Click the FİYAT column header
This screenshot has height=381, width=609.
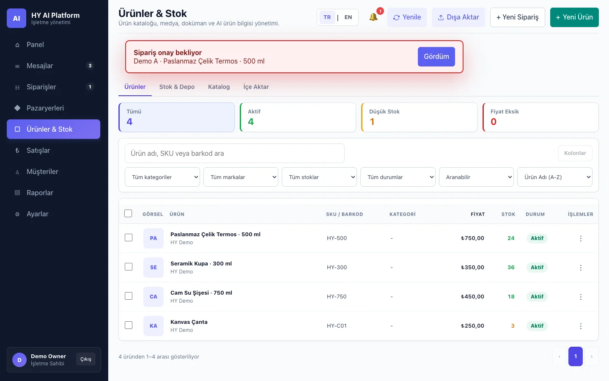478,214
